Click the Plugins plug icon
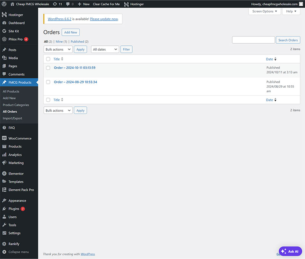Screen dimensions: 305x259 coord(4,209)
